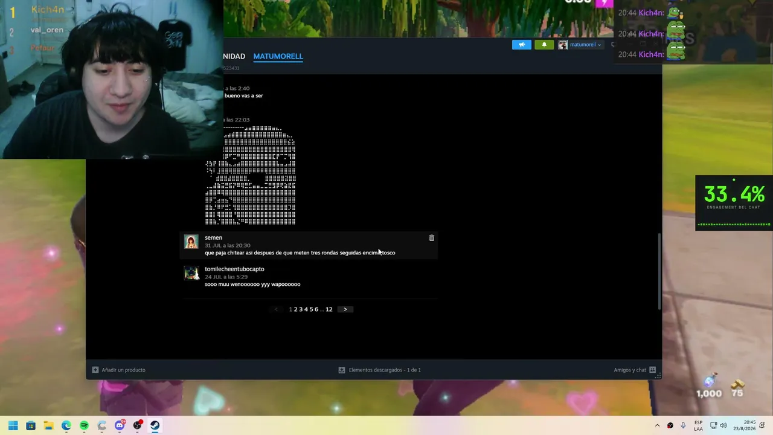Click the Steam page vertical scrollbar
Image resolution: width=773 pixels, height=435 pixels.
point(659,272)
